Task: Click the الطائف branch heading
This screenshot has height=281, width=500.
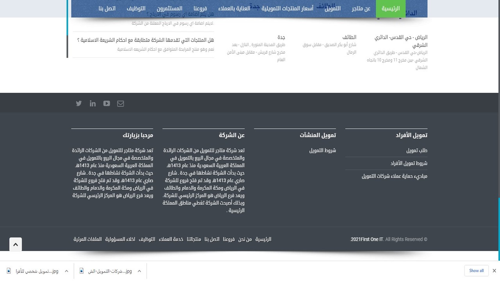Action: coord(349,37)
